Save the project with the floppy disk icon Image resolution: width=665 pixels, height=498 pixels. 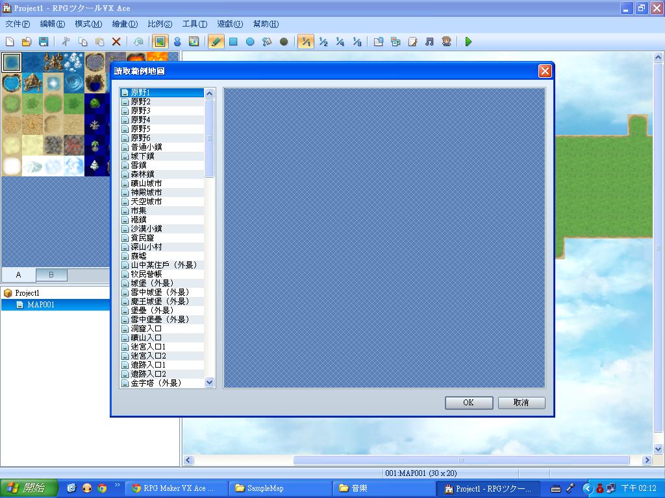pyautogui.click(x=43, y=41)
